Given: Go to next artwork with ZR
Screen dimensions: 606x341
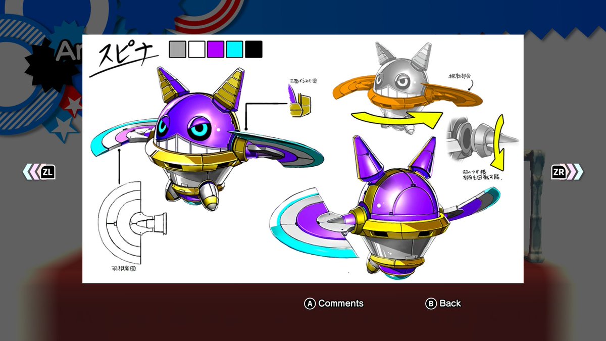Looking at the screenshot, I should 567,172.
